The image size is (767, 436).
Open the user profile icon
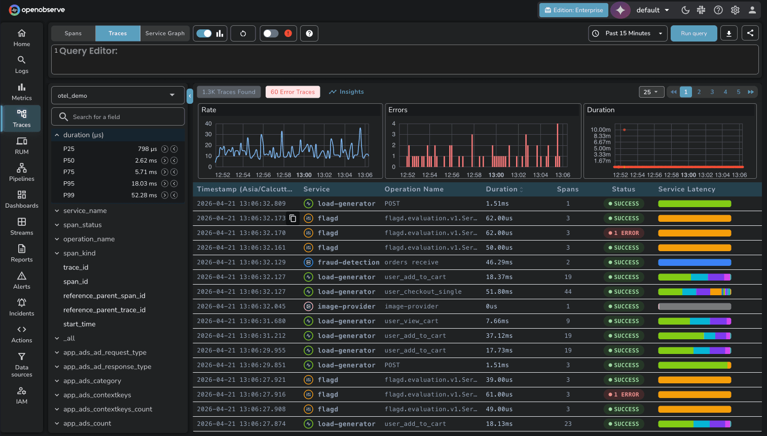(752, 10)
